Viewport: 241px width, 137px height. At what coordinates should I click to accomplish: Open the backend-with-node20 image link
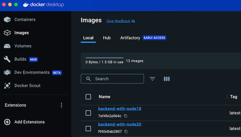pos(120,124)
